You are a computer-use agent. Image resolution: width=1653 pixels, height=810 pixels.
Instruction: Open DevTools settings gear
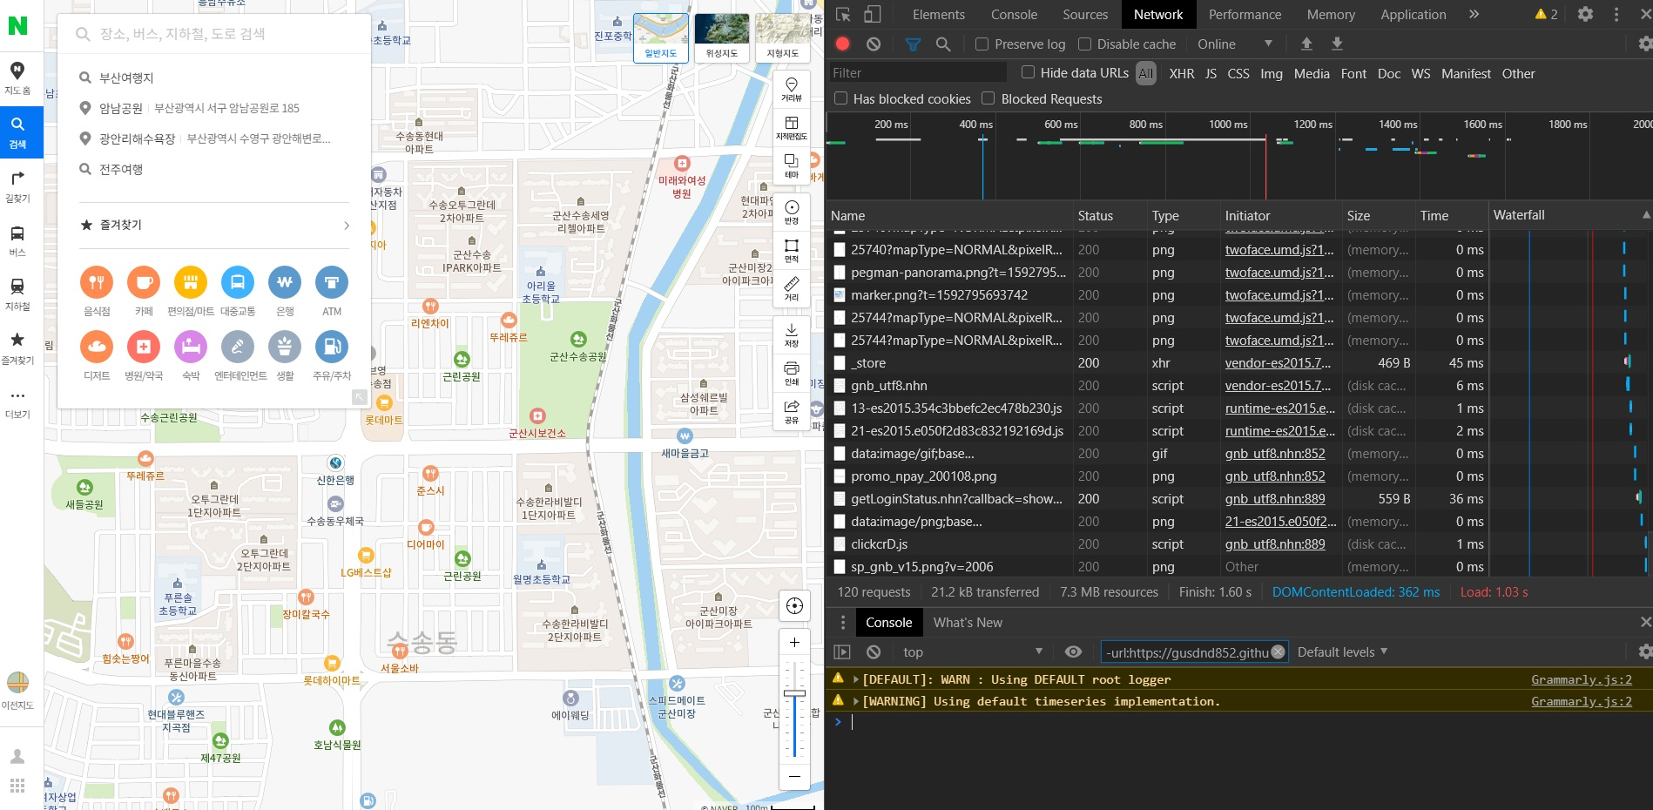tap(1585, 14)
